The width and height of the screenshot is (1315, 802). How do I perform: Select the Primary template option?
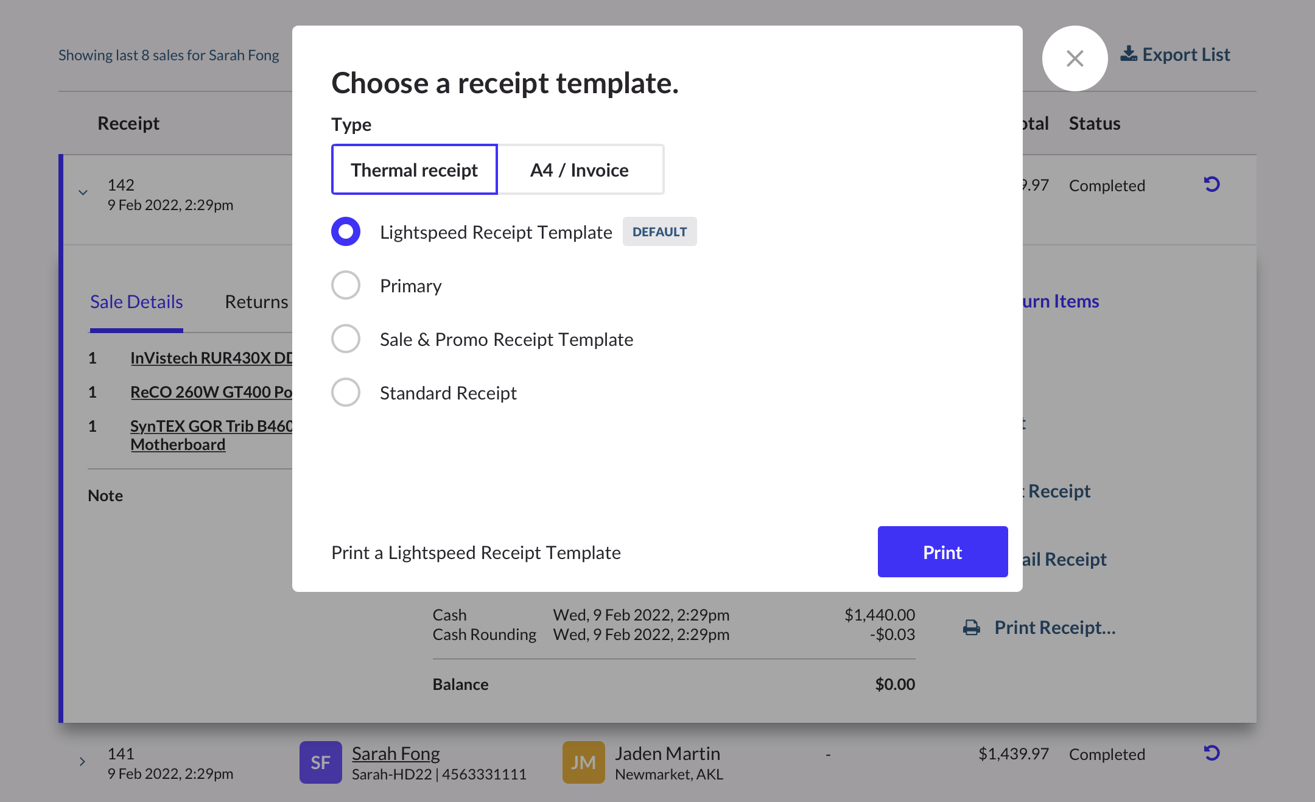pyautogui.click(x=346, y=286)
